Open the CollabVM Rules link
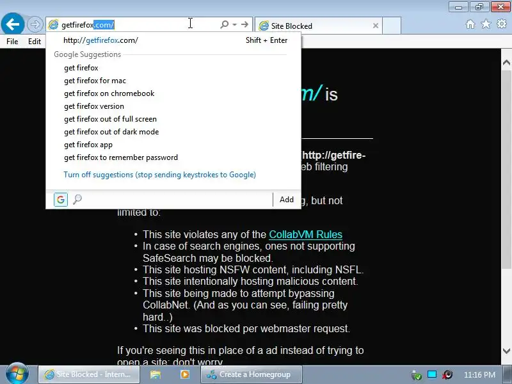The height and width of the screenshot is (384, 512). (305, 234)
